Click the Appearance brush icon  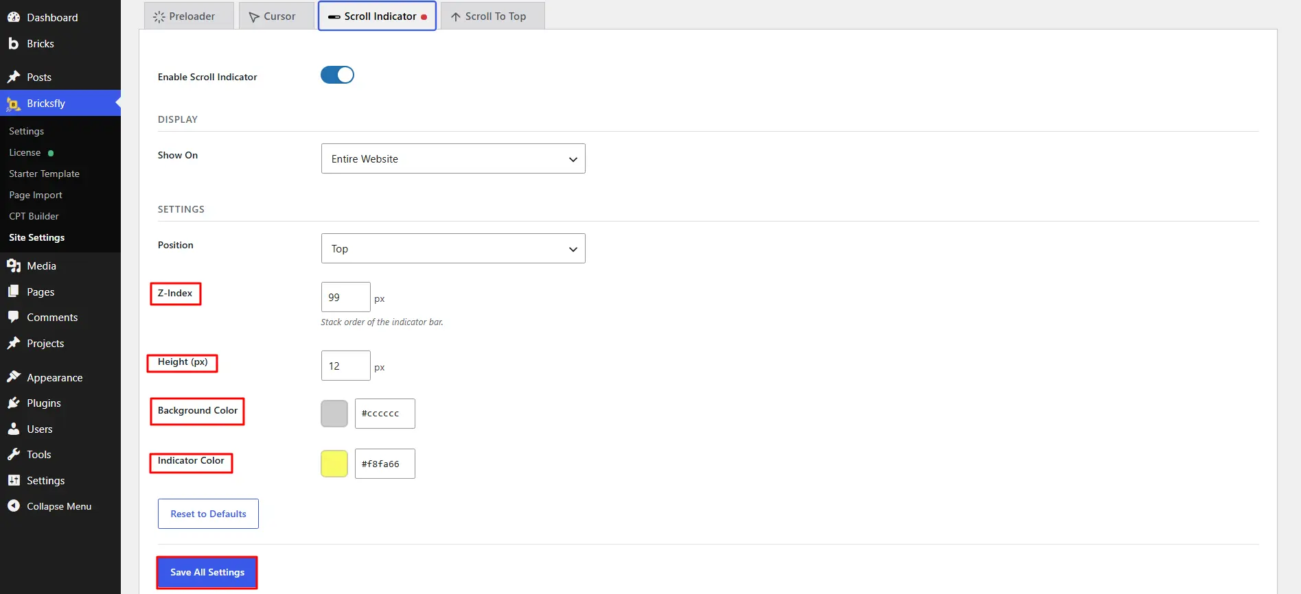point(14,377)
